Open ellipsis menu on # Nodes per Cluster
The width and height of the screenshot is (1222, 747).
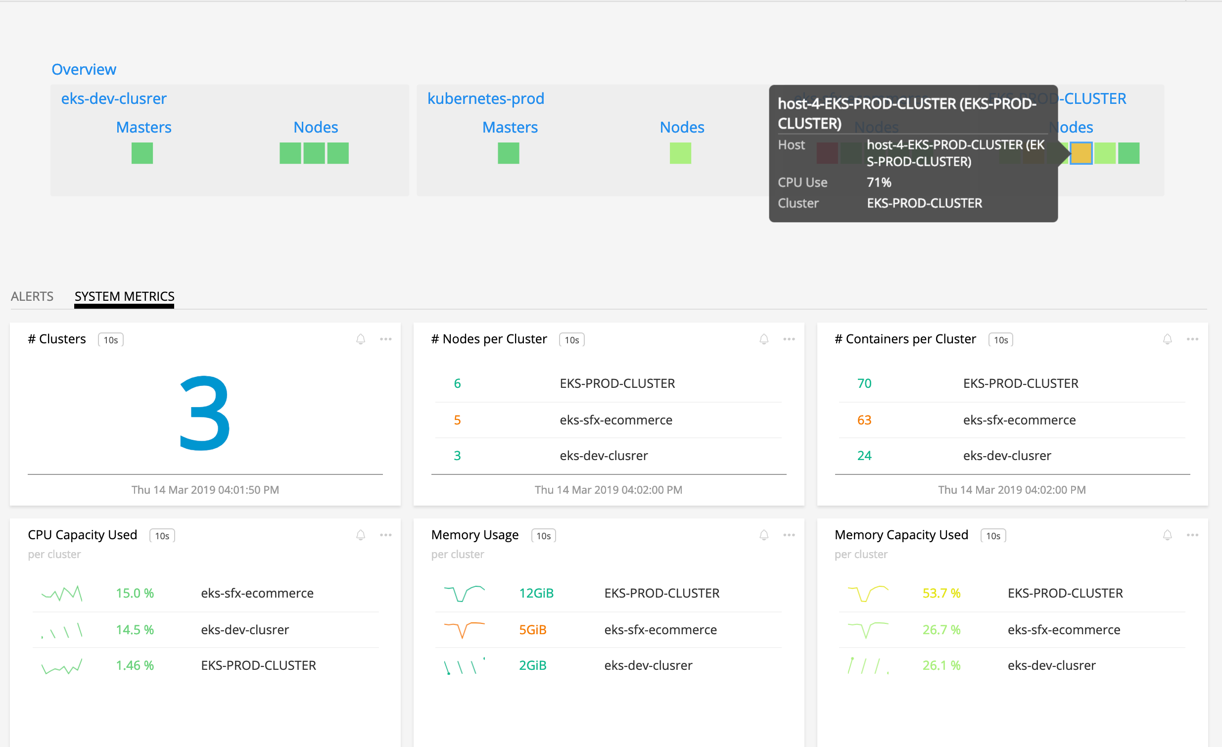point(789,339)
